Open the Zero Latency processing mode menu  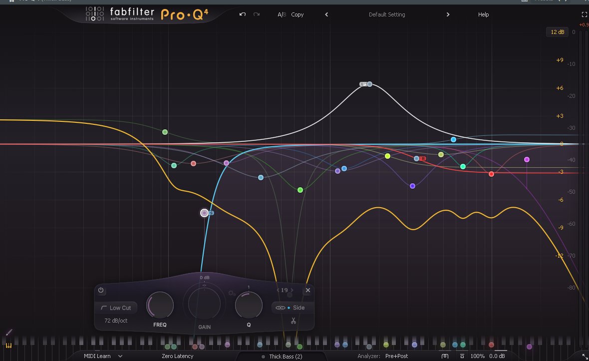[177, 356]
